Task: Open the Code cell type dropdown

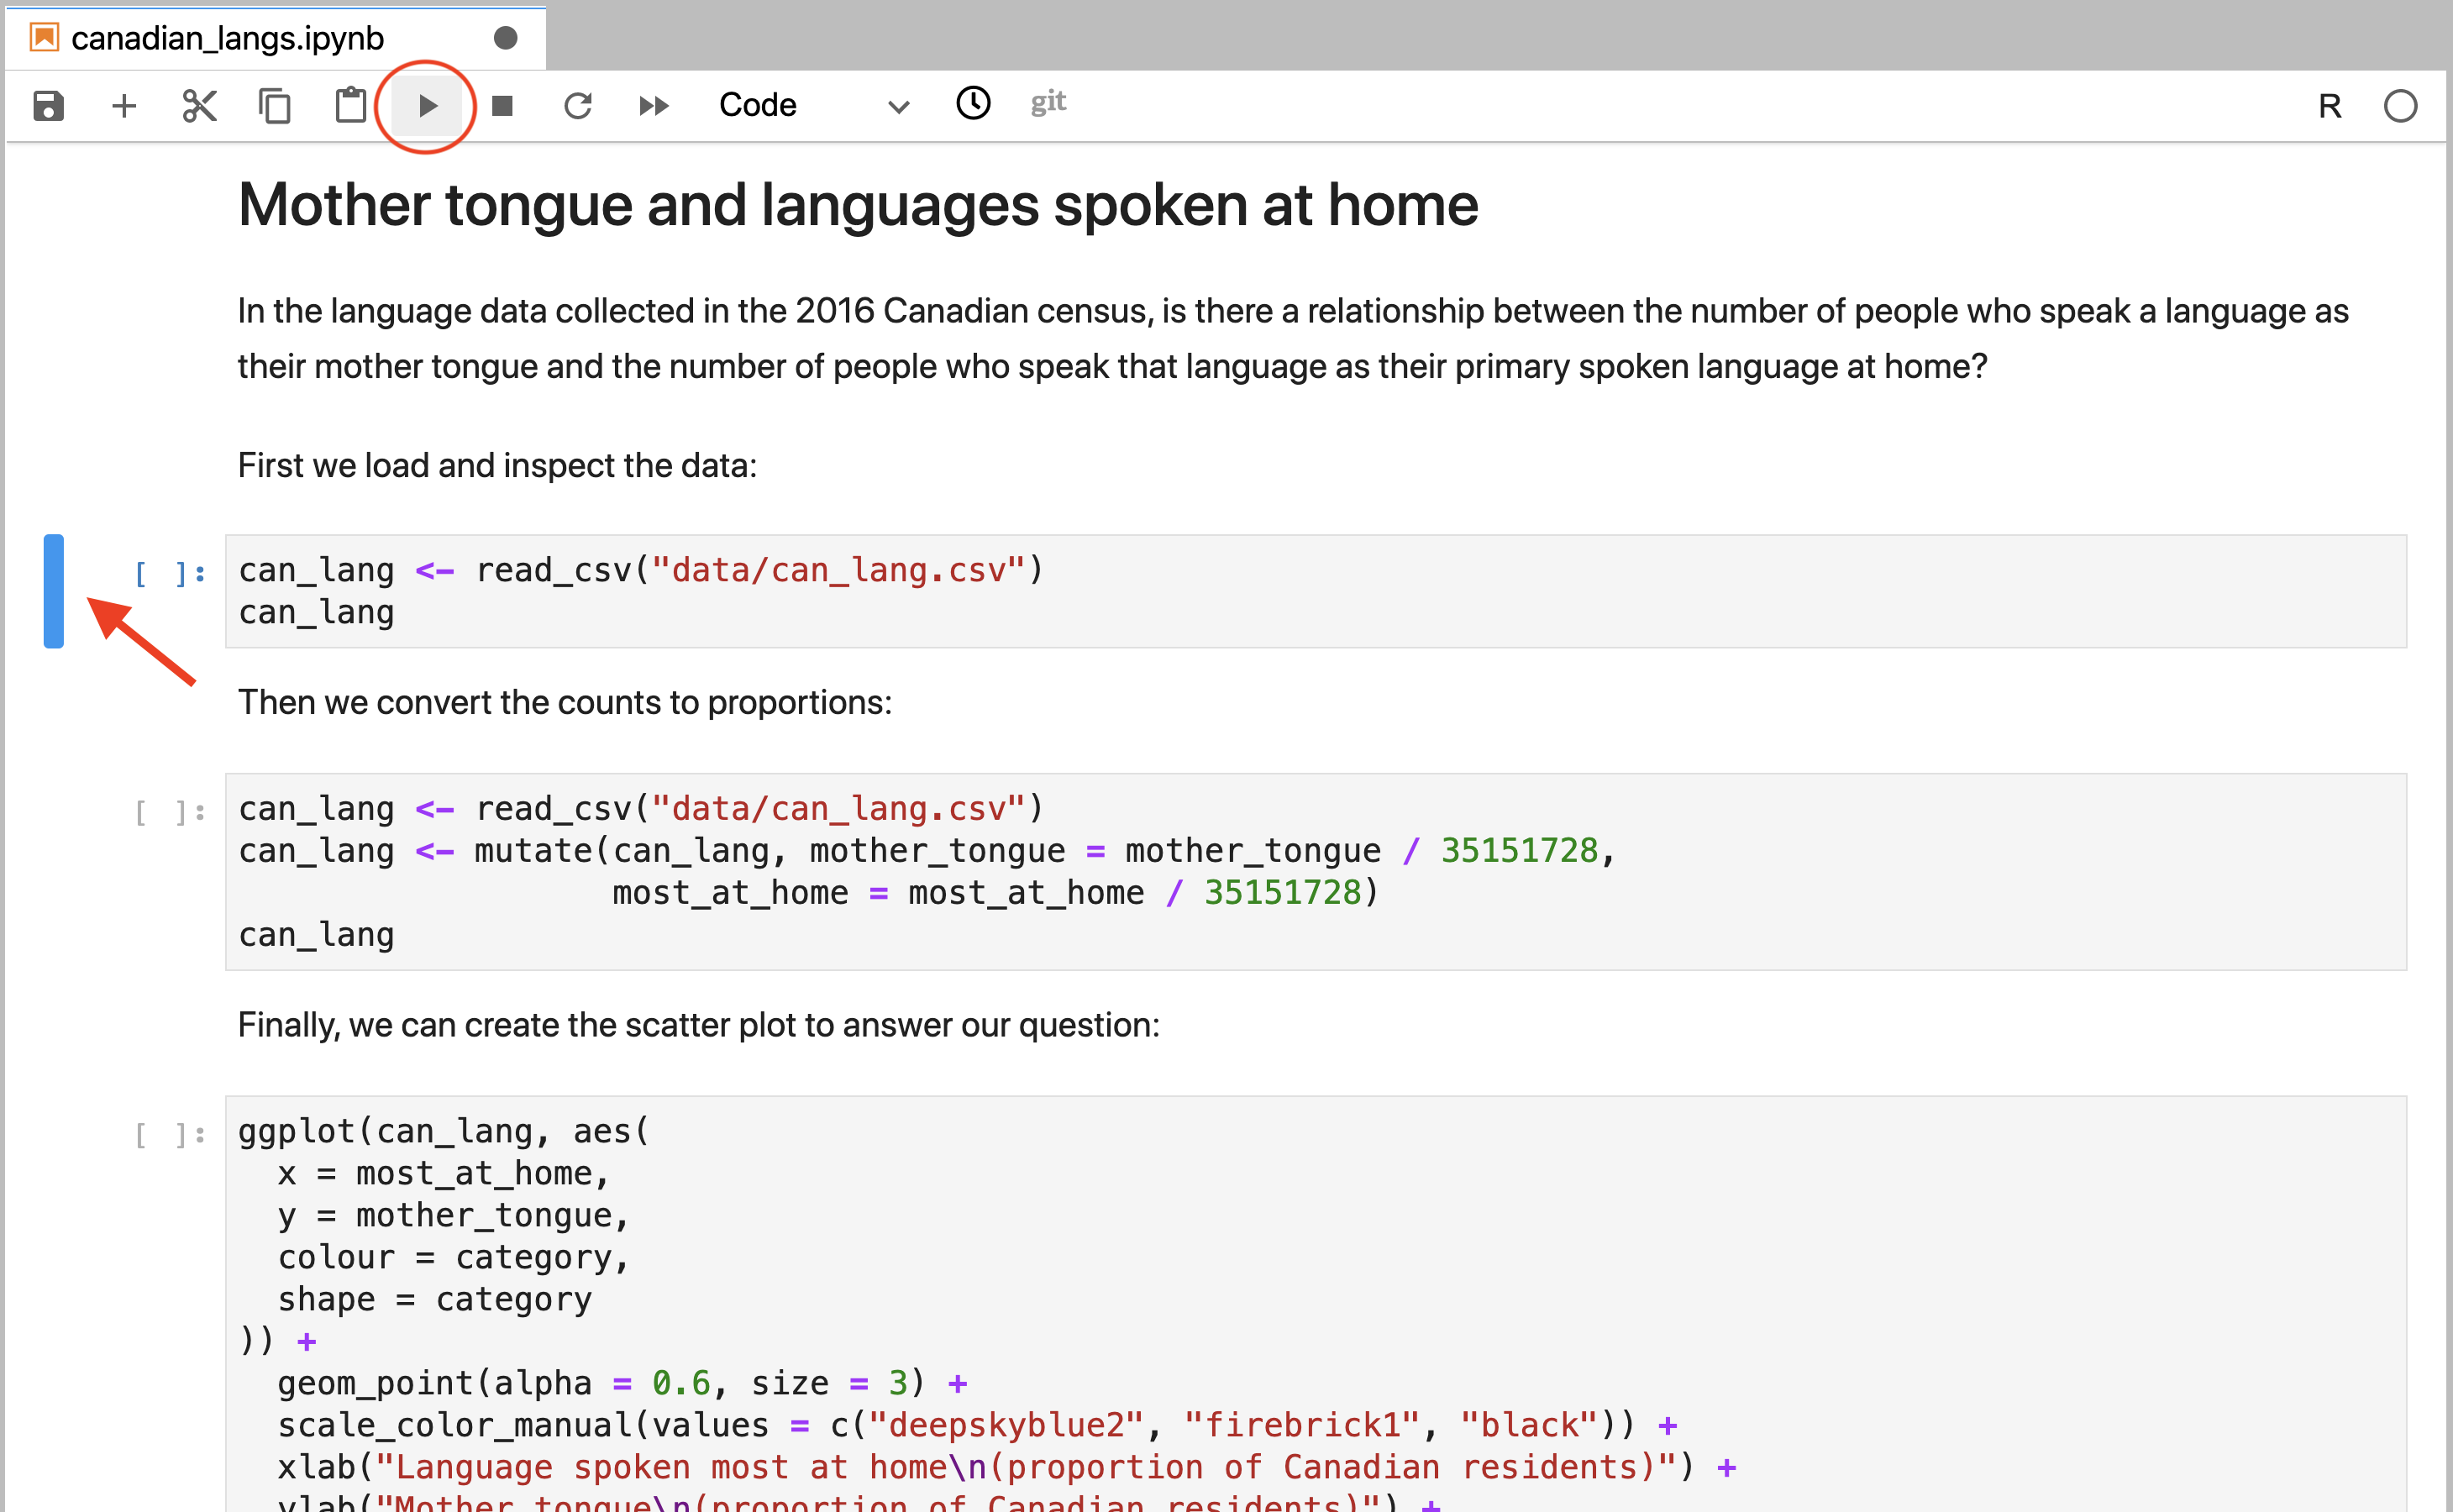Action: 814,105
